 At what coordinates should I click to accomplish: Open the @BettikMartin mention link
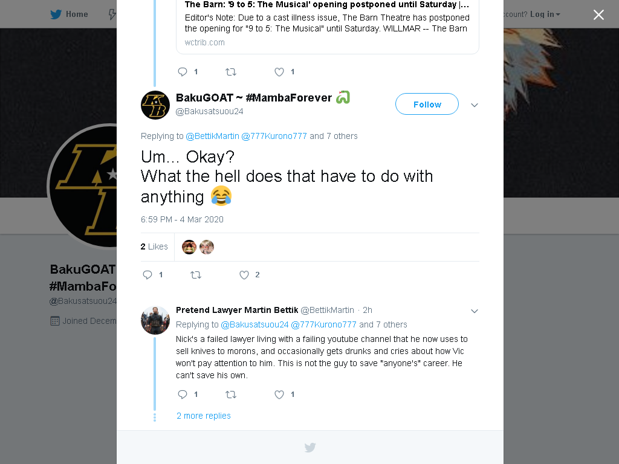pyautogui.click(x=212, y=136)
